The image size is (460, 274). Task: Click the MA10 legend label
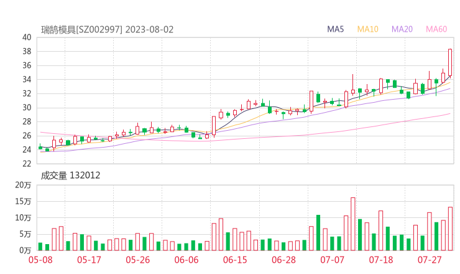click(x=367, y=29)
